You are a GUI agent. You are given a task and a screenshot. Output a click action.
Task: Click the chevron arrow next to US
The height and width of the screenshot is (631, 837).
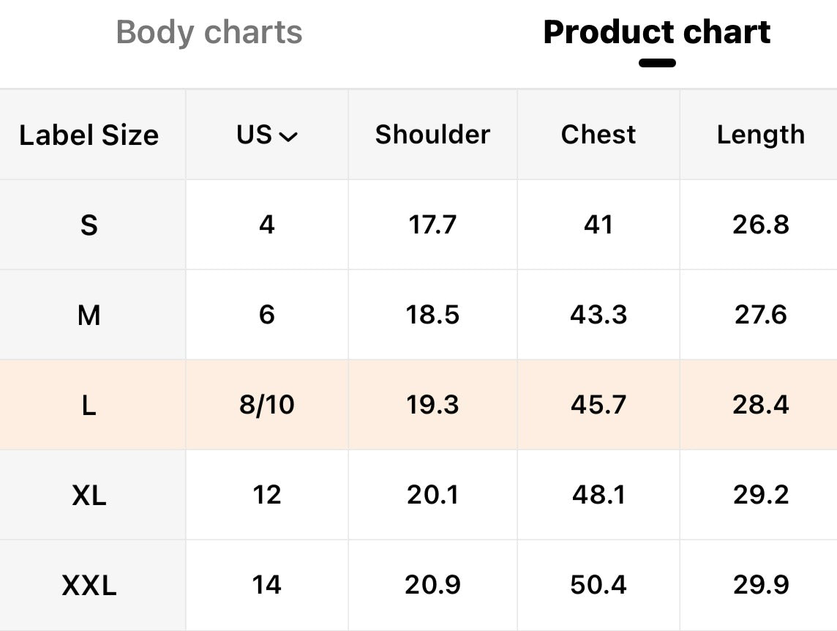tap(288, 138)
